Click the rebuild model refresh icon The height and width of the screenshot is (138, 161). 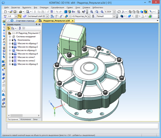119,12
